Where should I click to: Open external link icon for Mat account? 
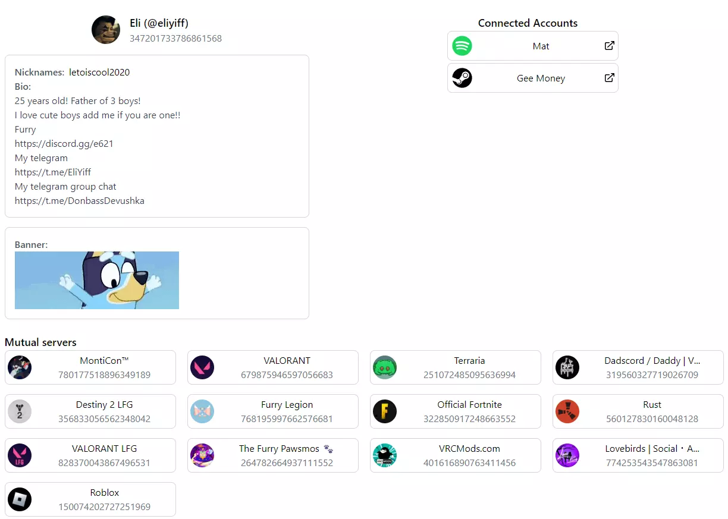[x=609, y=46]
